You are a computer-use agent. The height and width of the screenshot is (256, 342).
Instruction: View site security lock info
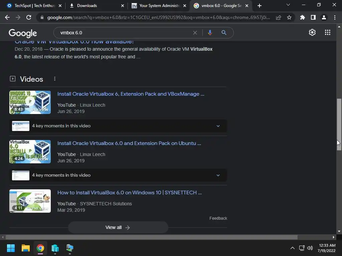(x=42, y=17)
